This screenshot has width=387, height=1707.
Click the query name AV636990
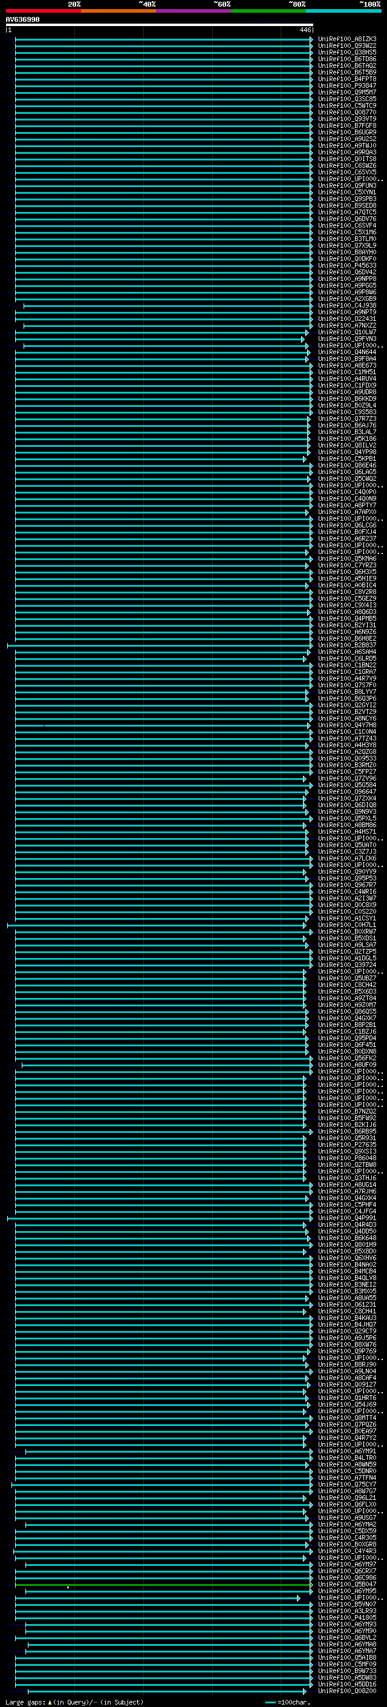click(x=22, y=20)
